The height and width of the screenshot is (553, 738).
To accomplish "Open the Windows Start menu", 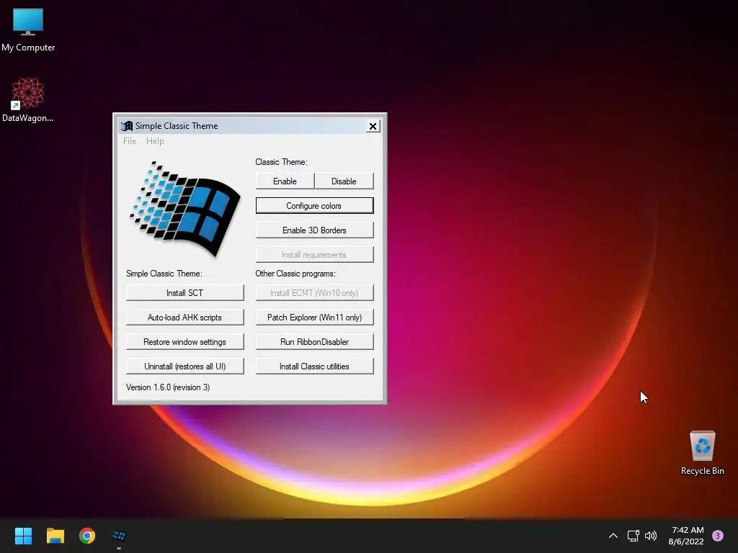I will click(x=23, y=536).
